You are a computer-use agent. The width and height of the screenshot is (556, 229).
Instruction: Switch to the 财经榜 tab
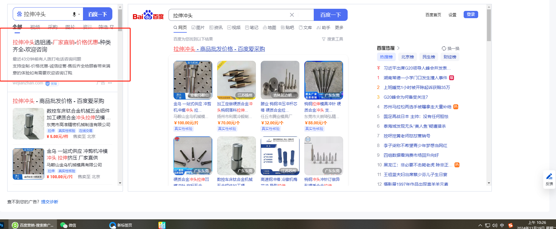[x=450, y=57]
